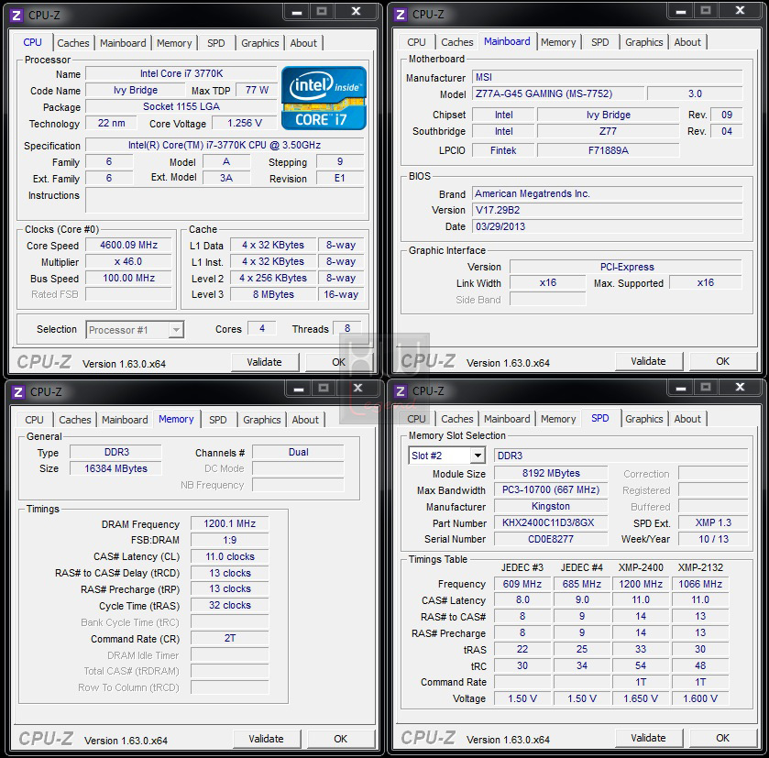Click the CD0E8277 serial number field
Screen dimensions: 769x758
(x=550, y=539)
